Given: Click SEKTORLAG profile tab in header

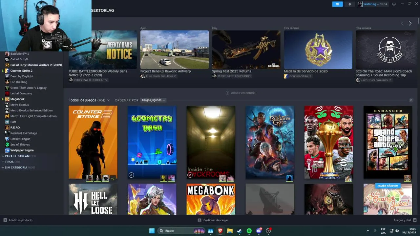Looking at the screenshot, I should [103, 10].
